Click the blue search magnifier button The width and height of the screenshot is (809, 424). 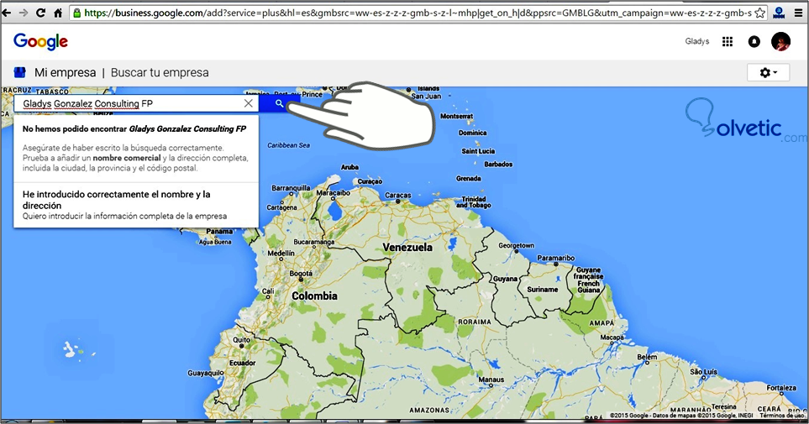pyautogui.click(x=279, y=103)
